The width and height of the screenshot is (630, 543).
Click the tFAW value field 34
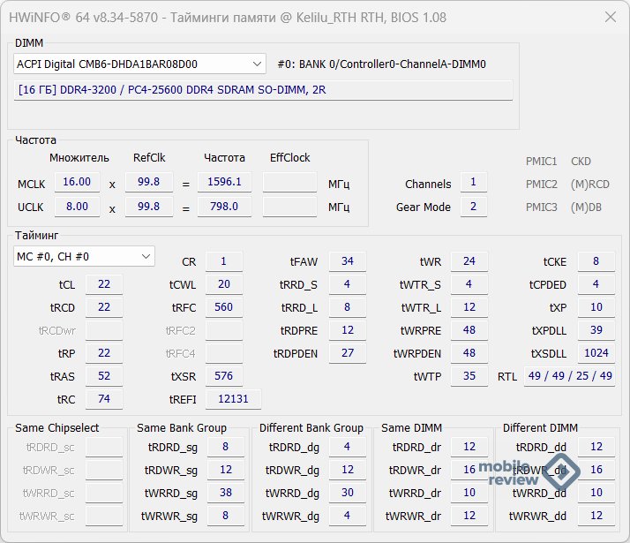click(348, 261)
